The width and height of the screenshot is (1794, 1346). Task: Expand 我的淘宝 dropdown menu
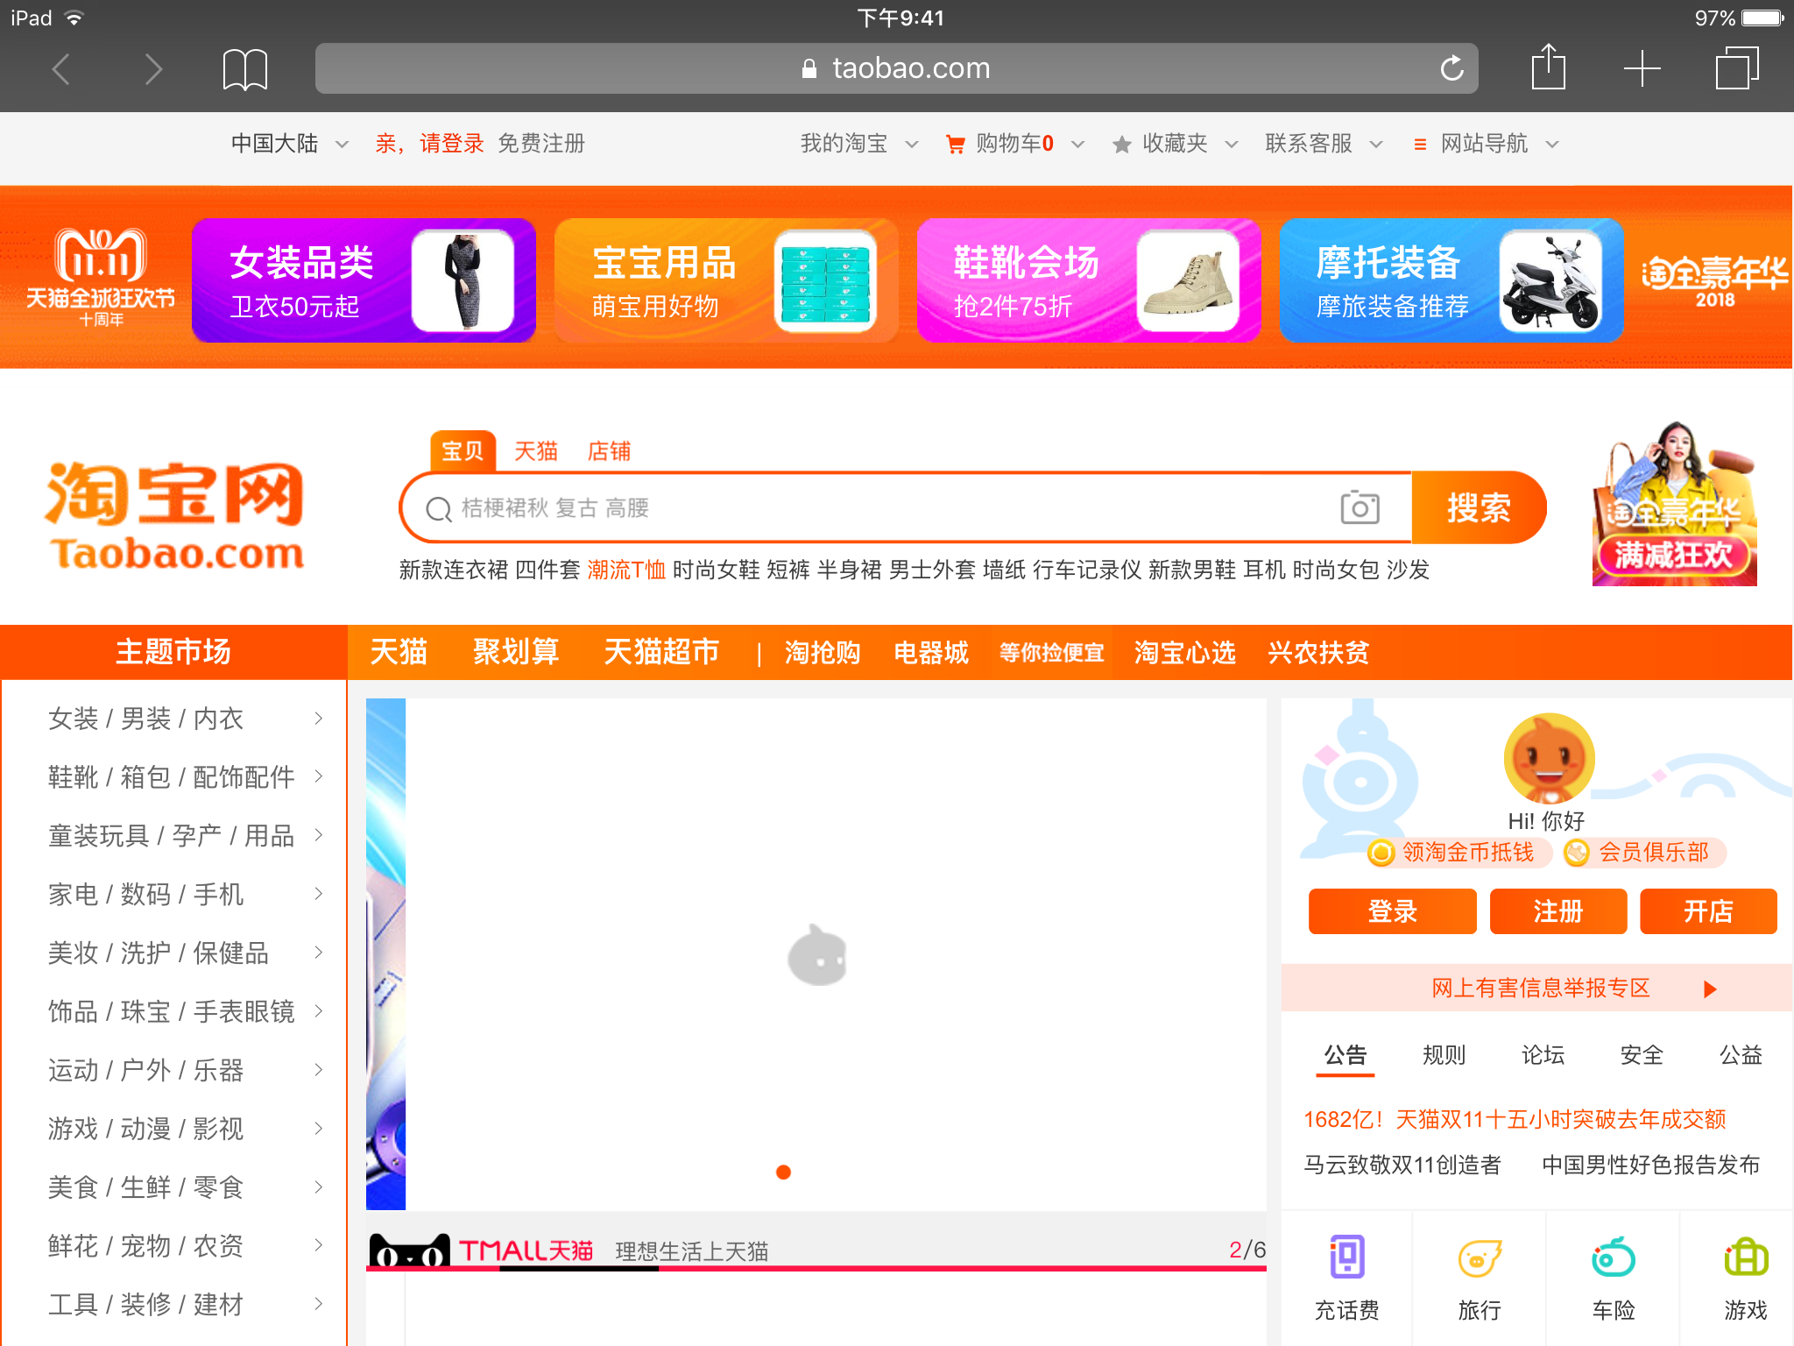[911, 145]
